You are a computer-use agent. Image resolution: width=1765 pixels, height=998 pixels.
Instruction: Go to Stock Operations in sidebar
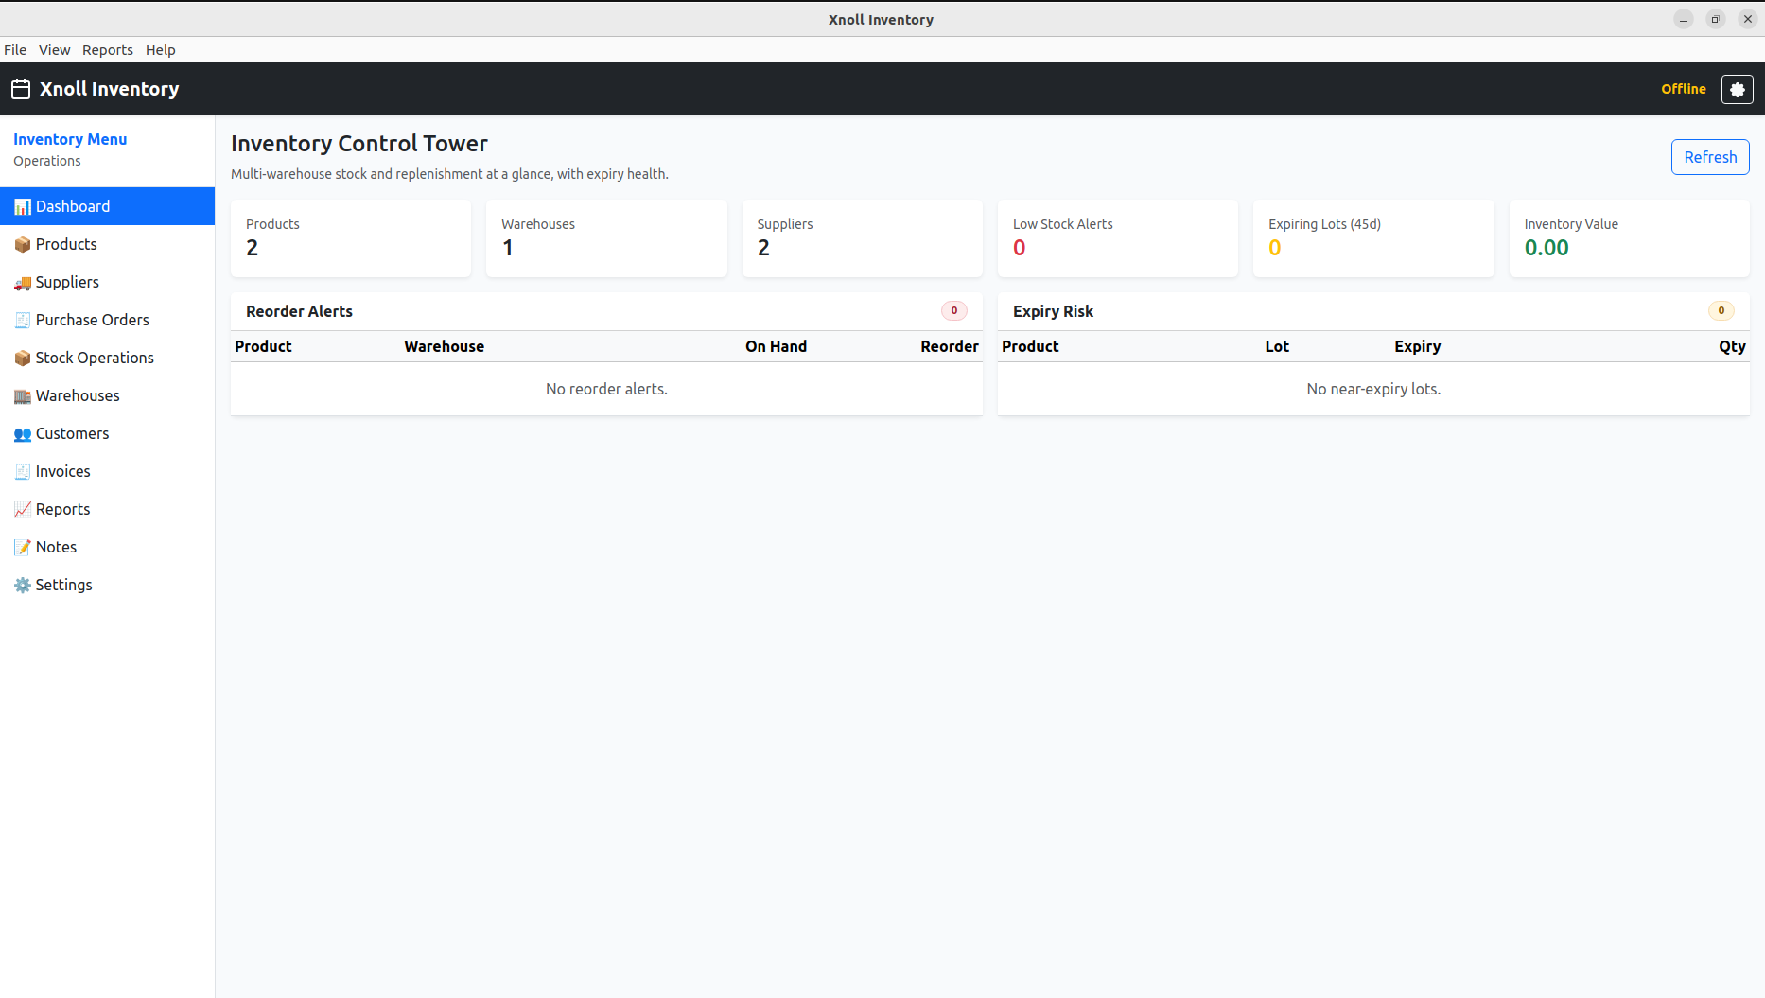[95, 358]
